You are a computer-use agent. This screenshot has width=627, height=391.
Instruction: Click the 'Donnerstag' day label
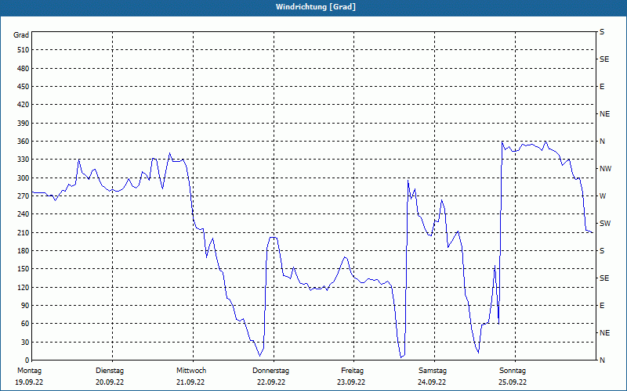pos(270,371)
